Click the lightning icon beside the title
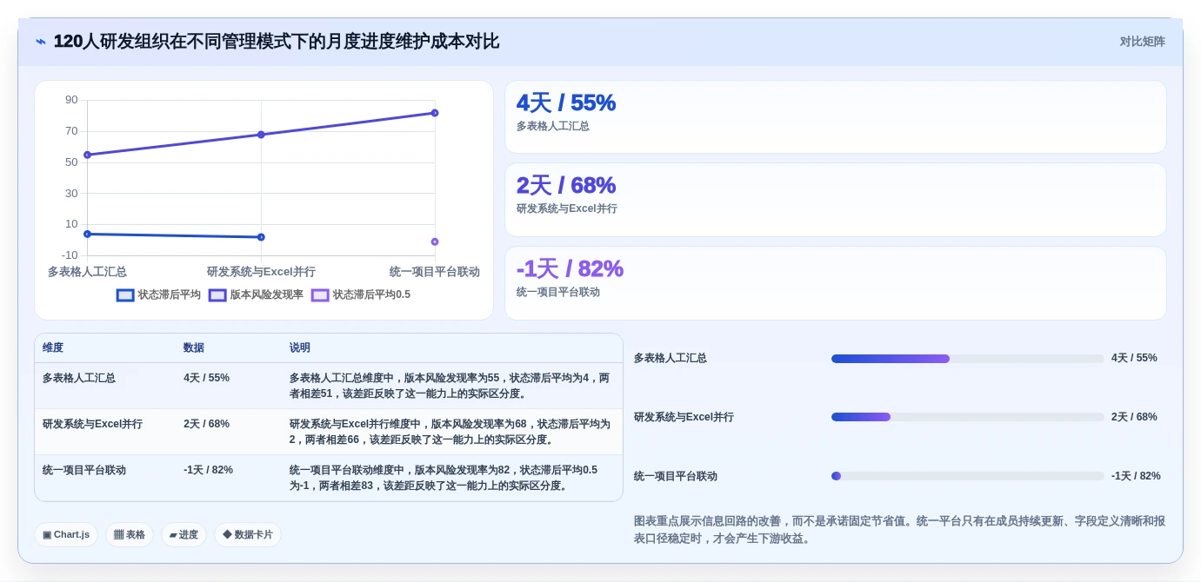Image resolution: width=1201 pixels, height=582 pixels. (x=41, y=42)
